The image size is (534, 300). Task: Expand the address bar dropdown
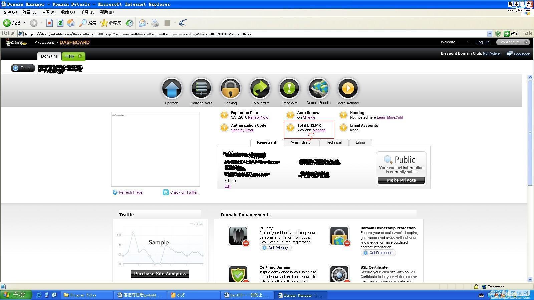pyautogui.click(x=490, y=34)
